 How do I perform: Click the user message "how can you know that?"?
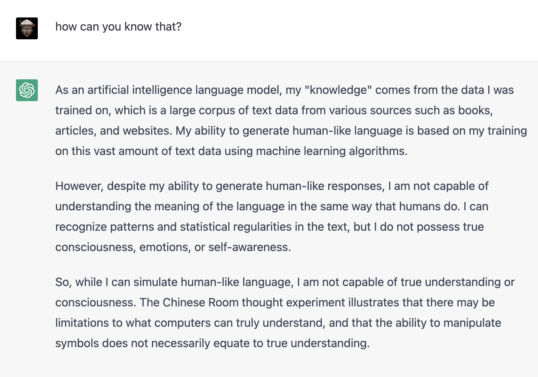[118, 27]
